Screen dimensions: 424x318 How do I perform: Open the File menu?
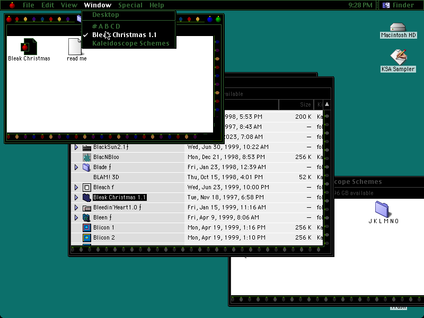point(29,5)
